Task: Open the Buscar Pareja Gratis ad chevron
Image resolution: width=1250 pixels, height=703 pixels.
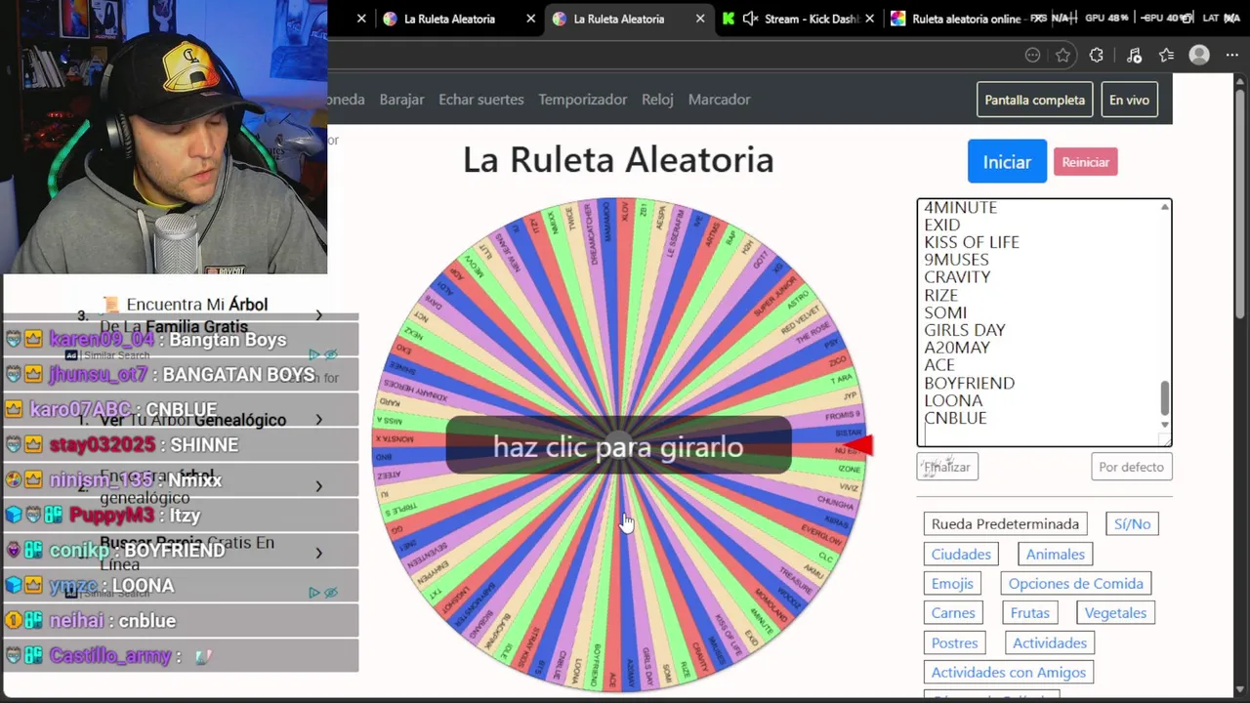Action: click(x=318, y=553)
